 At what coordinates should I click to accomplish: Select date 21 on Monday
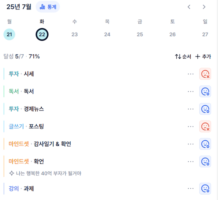9,34
